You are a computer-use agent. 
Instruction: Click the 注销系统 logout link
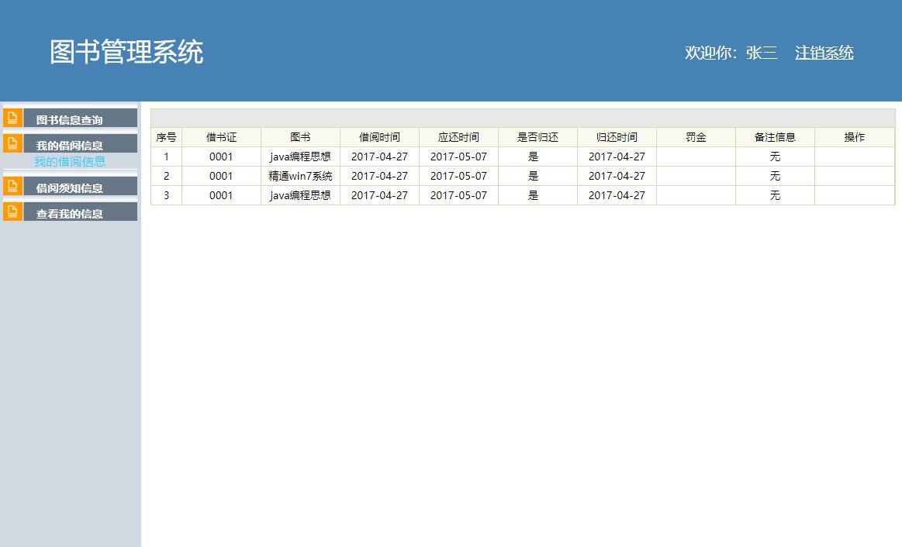coord(824,53)
